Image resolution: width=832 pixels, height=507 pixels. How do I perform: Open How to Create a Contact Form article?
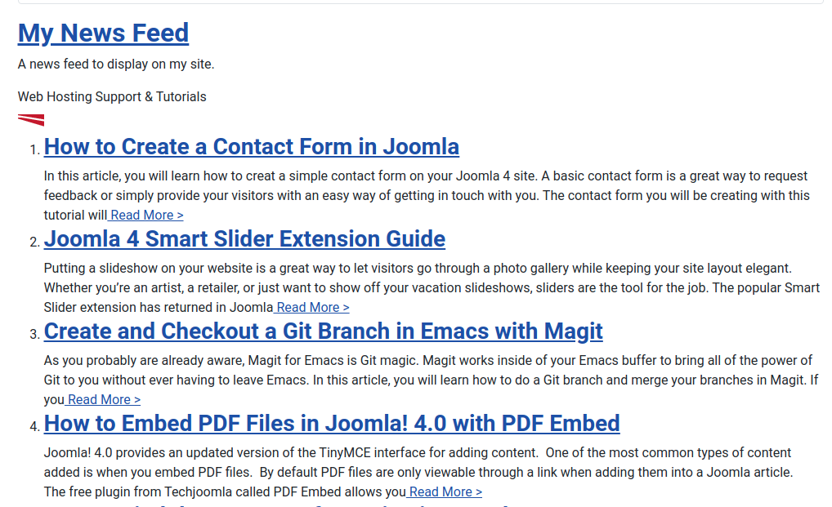251,147
